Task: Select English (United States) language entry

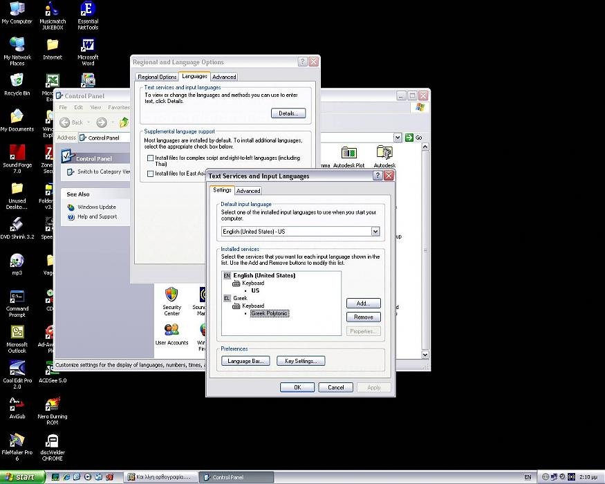Action: click(264, 276)
